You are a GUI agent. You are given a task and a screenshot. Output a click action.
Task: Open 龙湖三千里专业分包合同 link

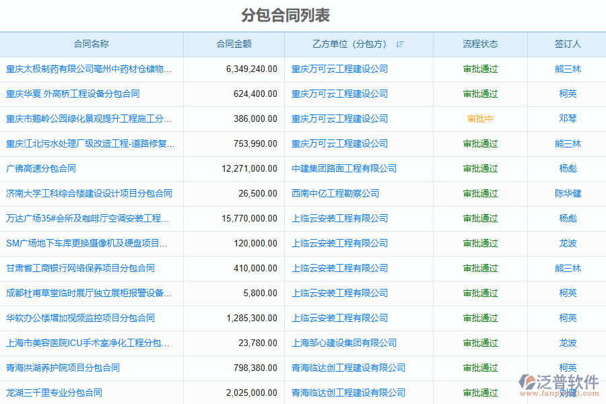(x=54, y=393)
